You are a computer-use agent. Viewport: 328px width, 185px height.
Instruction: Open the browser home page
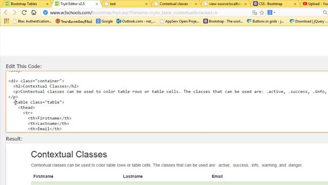(34, 12)
